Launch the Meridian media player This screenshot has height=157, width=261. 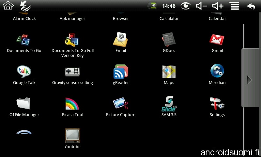tap(217, 71)
